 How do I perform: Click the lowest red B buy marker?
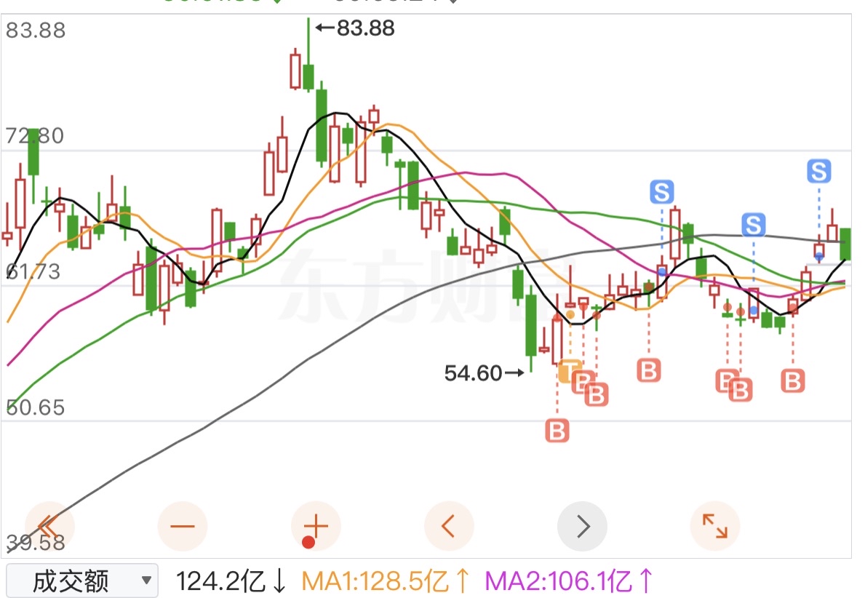[557, 430]
